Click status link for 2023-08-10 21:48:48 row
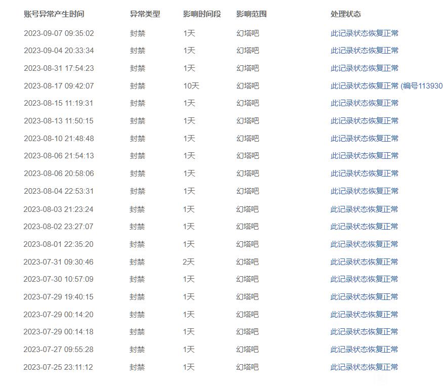443x390 pixels. tap(365, 139)
